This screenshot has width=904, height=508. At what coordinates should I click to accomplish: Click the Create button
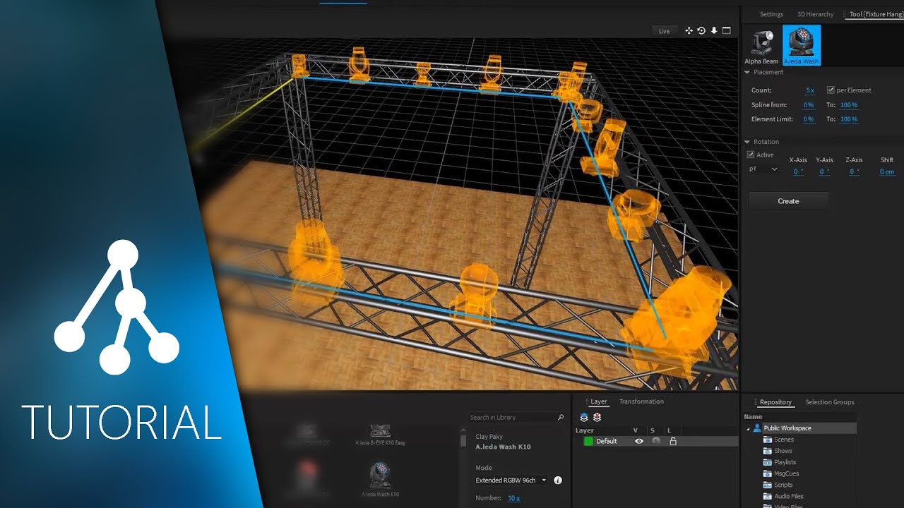click(x=788, y=201)
